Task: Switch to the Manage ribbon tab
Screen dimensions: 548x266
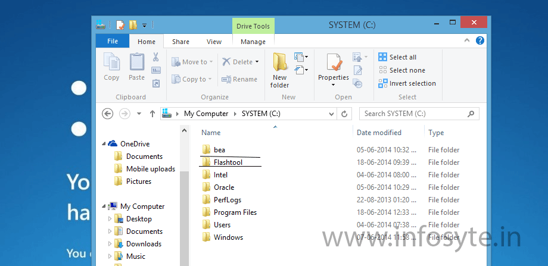Action: pyautogui.click(x=253, y=42)
